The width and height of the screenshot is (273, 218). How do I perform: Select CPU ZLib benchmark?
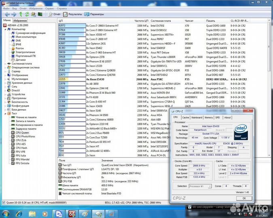point(19,140)
